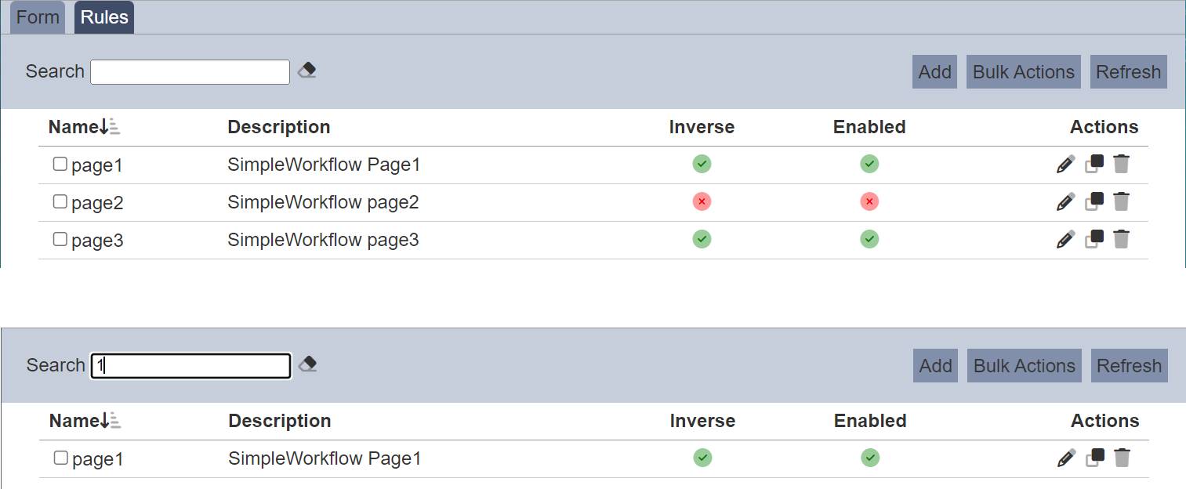The image size is (1186, 489).
Task: Clear the search containing "1" with eraser
Action: [x=308, y=364]
